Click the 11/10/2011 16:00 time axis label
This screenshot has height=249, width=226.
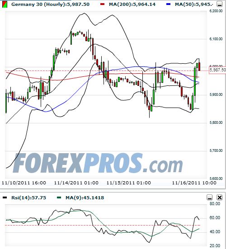pyautogui.click(x=24, y=183)
